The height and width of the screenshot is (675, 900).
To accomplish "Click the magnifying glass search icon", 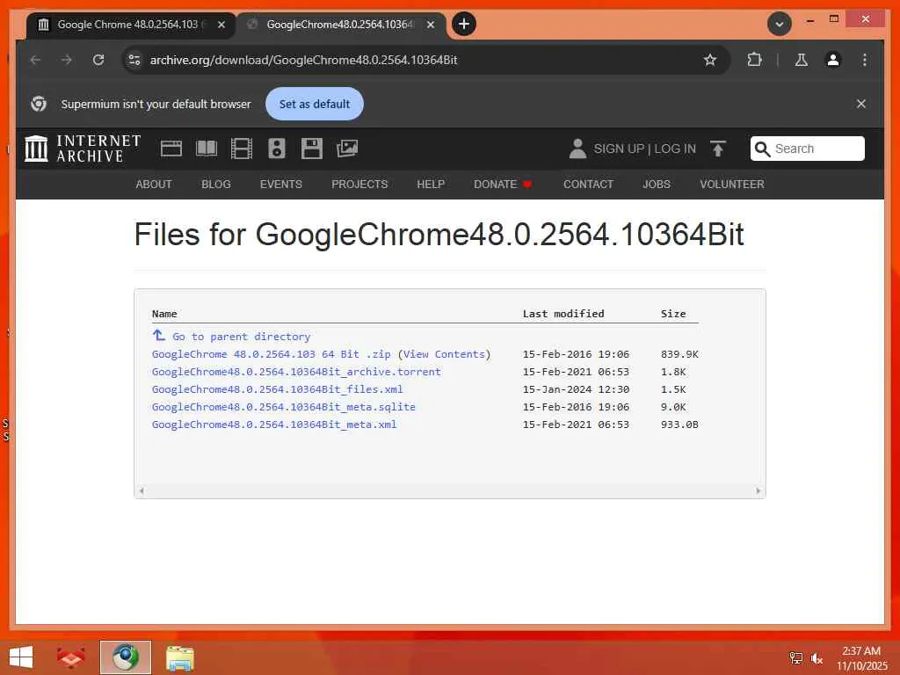I will 762,149.
